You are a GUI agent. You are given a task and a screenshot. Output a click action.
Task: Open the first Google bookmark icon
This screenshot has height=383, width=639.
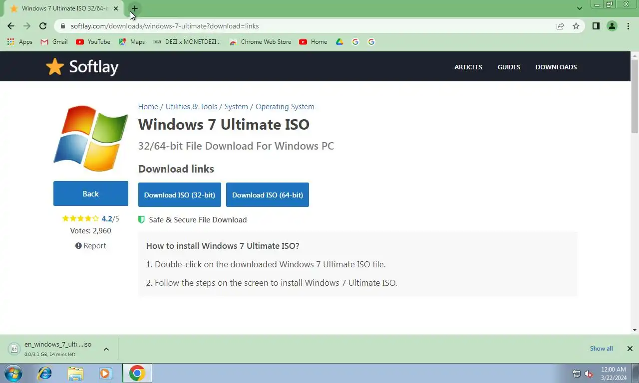pyautogui.click(x=355, y=42)
